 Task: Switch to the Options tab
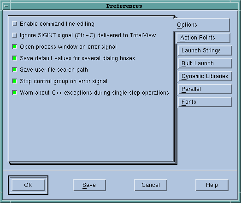click(202, 25)
